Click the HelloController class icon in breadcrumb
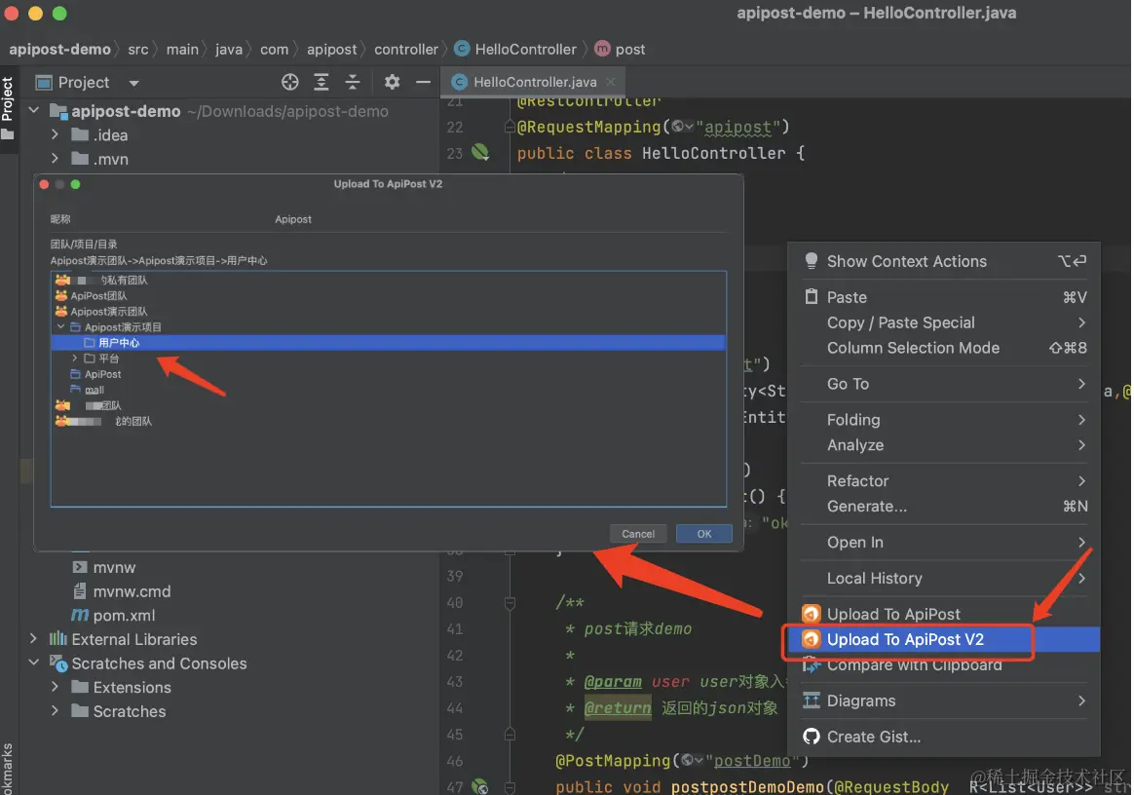The image size is (1134, 795). click(462, 49)
